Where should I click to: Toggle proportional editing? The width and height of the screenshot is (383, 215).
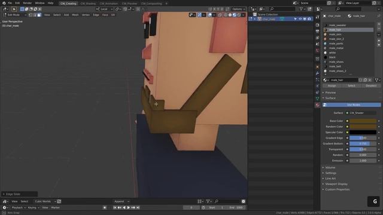[x=138, y=9]
